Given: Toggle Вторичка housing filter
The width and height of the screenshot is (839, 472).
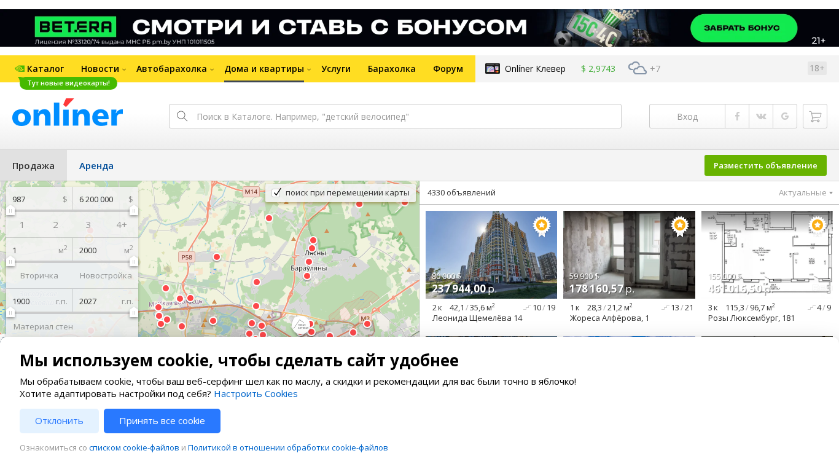Looking at the screenshot, I should pos(39,275).
